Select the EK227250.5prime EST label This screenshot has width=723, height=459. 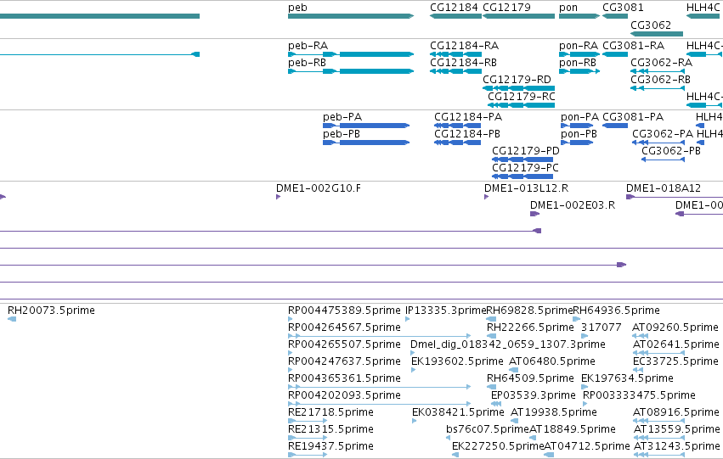point(498,446)
